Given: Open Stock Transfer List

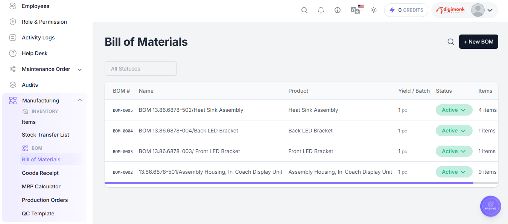Looking at the screenshot, I should [46, 135].
